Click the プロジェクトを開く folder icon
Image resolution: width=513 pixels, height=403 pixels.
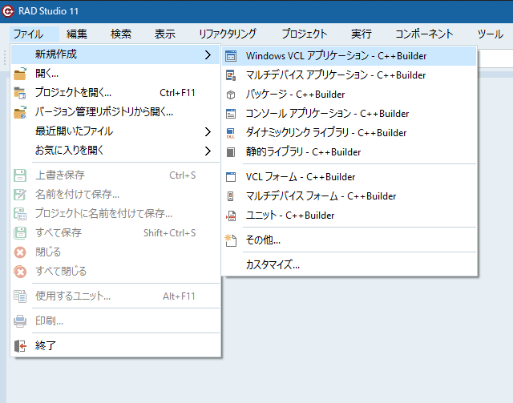coord(21,93)
